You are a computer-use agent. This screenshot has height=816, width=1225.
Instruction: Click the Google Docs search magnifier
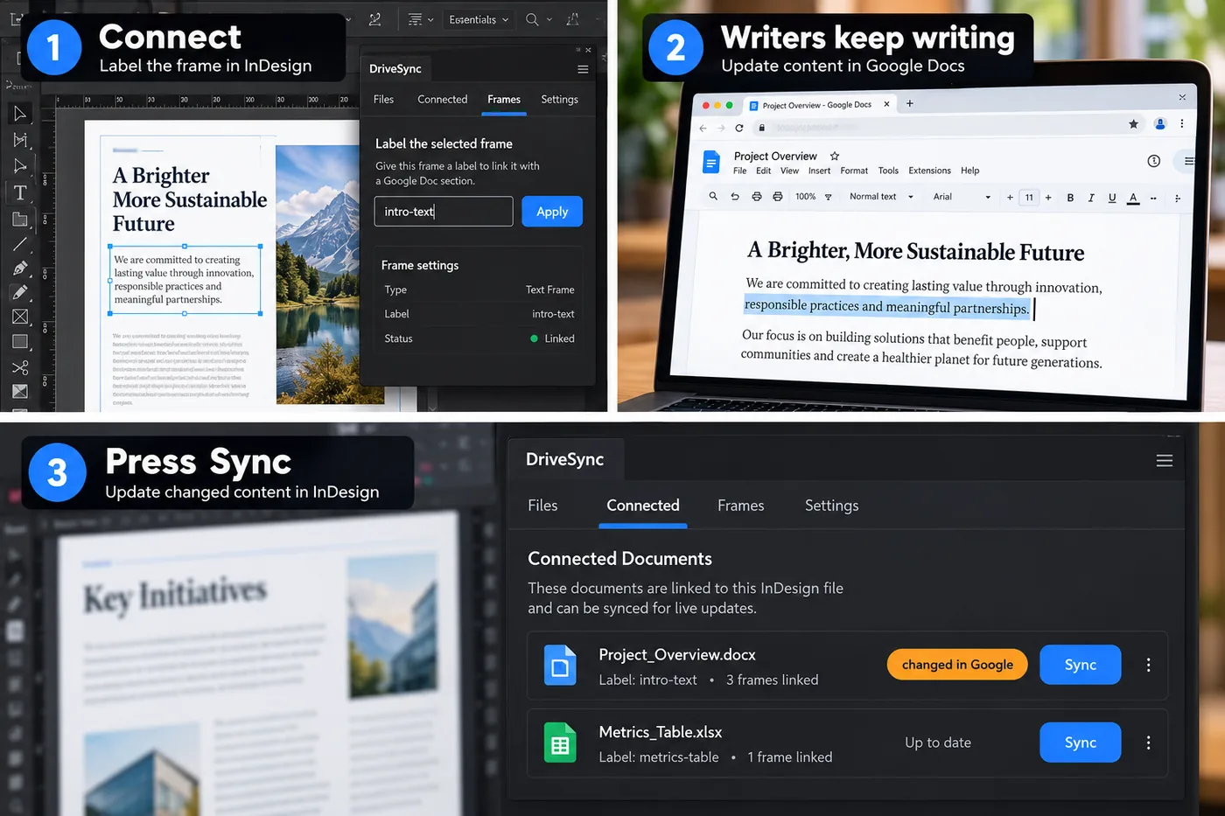[713, 197]
